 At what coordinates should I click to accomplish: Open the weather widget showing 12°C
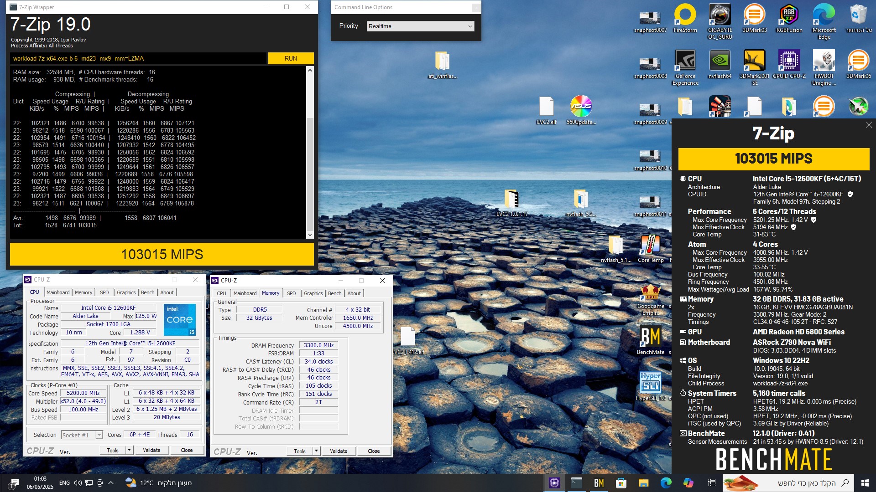tap(158, 482)
